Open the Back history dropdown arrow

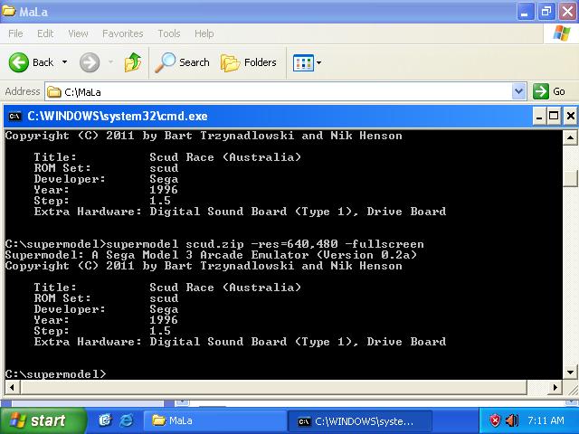[64, 62]
